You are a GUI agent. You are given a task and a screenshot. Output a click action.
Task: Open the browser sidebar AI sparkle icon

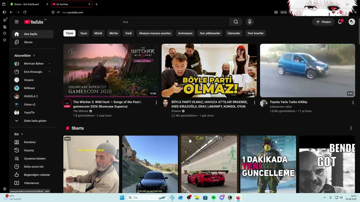pos(4,20)
